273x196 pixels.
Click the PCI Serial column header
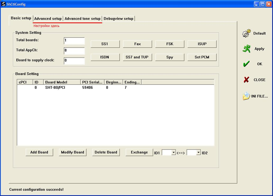(92, 82)
